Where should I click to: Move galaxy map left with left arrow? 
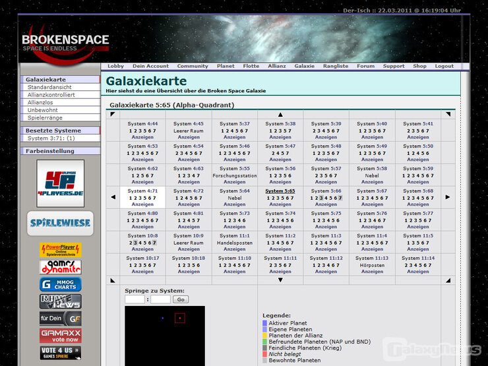pyautogui.click(x=113, y=197)
